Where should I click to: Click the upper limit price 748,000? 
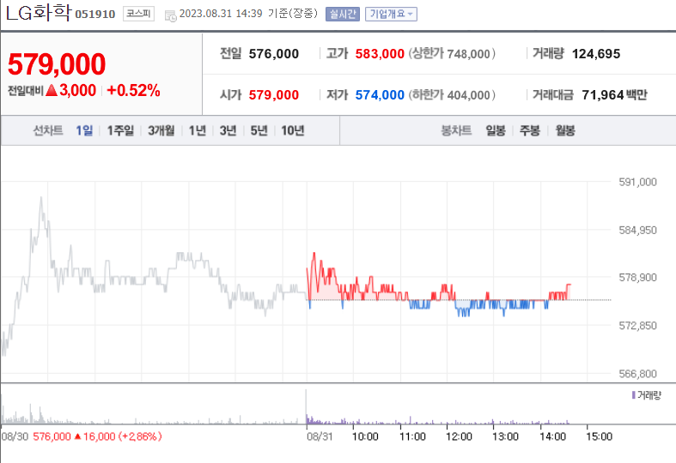pyautogui.click(x=468, y=54)
